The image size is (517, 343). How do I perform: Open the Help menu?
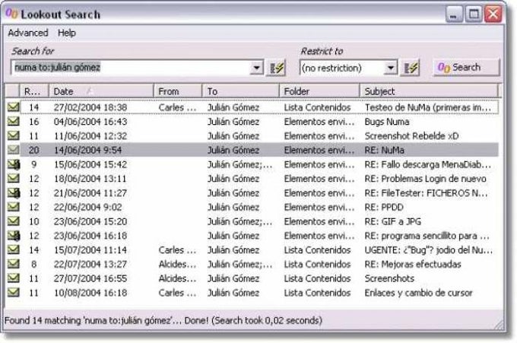pos(67,33)
